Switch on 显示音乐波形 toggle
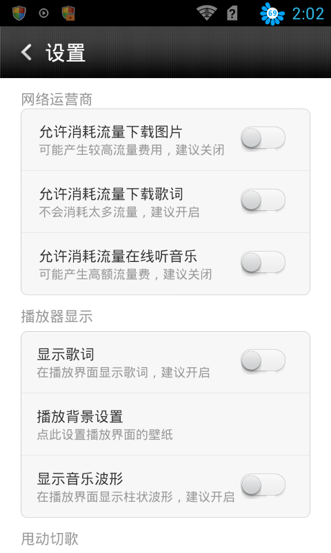 (x=263, y=485)
